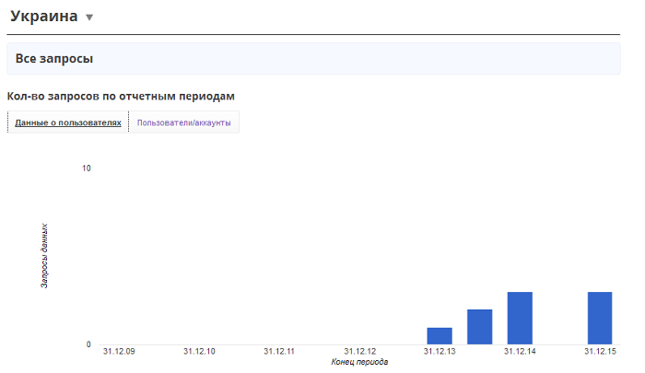Click the Украина country title
This screenshot has height=373, width=645.
point(43,17)
